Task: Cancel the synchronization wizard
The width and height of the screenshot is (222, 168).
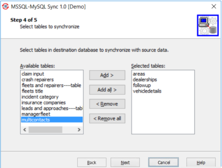Action: pyautogui.click(x=163, y=162)
